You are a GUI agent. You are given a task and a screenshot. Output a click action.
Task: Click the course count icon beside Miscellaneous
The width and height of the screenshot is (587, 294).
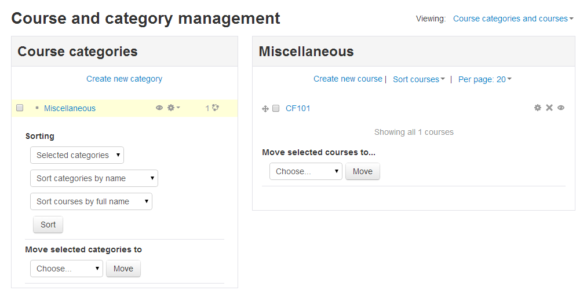pos(216,108)
